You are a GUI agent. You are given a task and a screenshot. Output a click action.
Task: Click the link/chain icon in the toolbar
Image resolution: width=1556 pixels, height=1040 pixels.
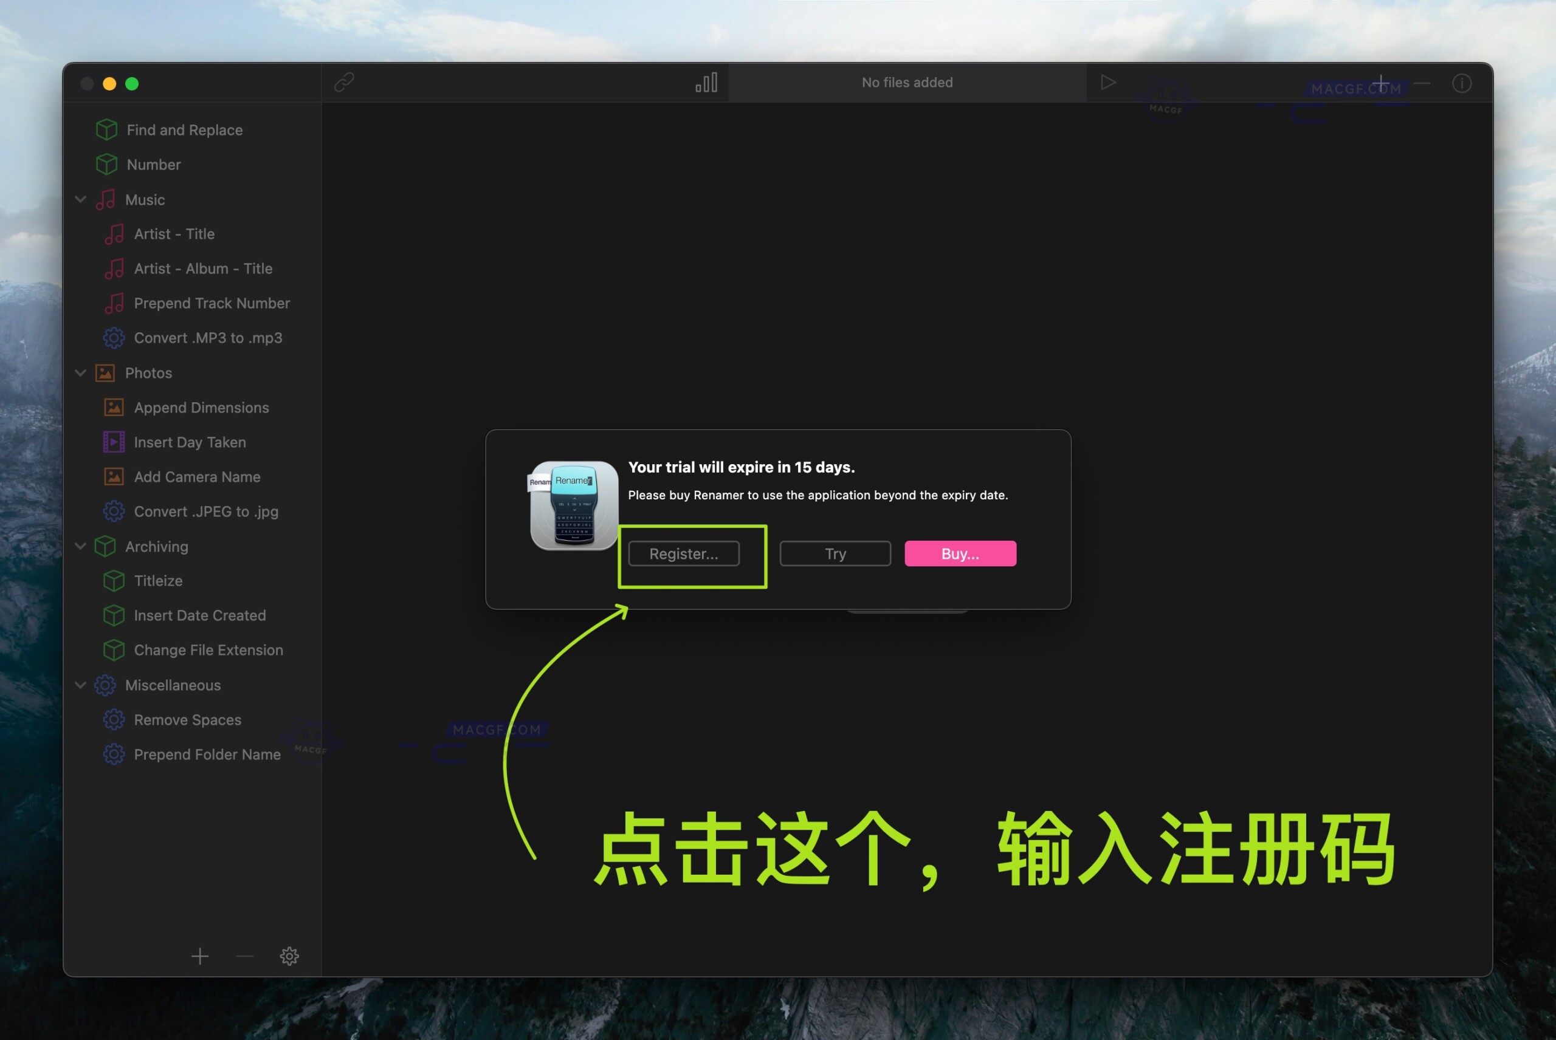click(345, 81)
